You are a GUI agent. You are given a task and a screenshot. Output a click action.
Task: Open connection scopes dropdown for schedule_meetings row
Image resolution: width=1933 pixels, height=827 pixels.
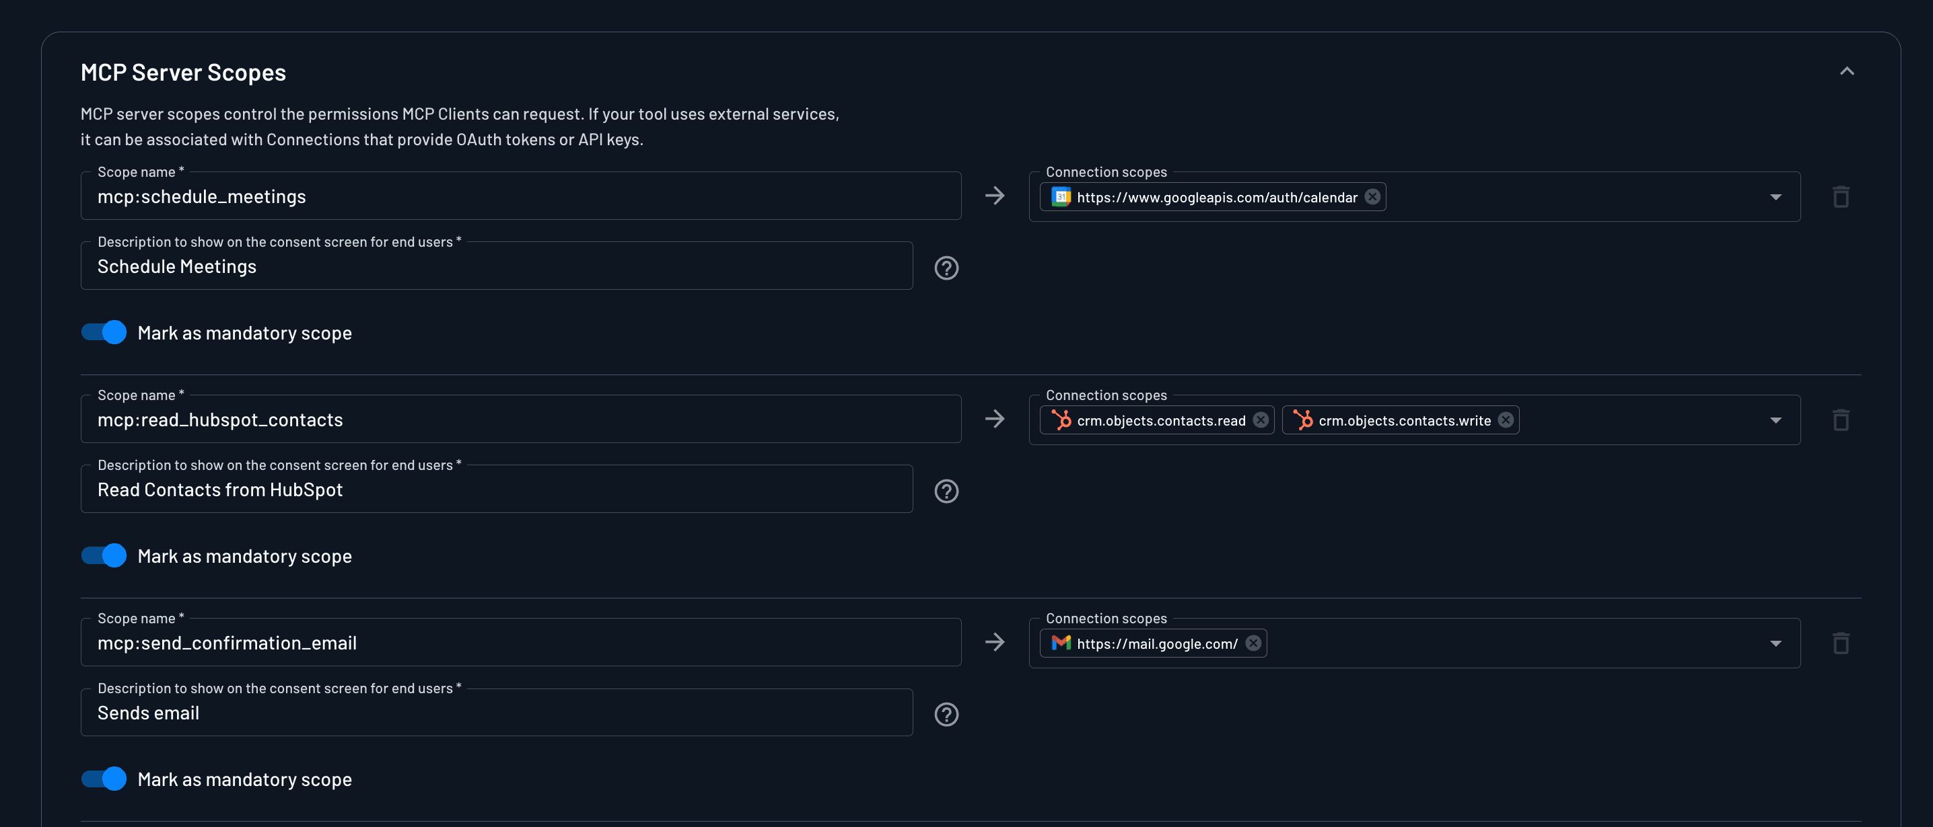1776,196
